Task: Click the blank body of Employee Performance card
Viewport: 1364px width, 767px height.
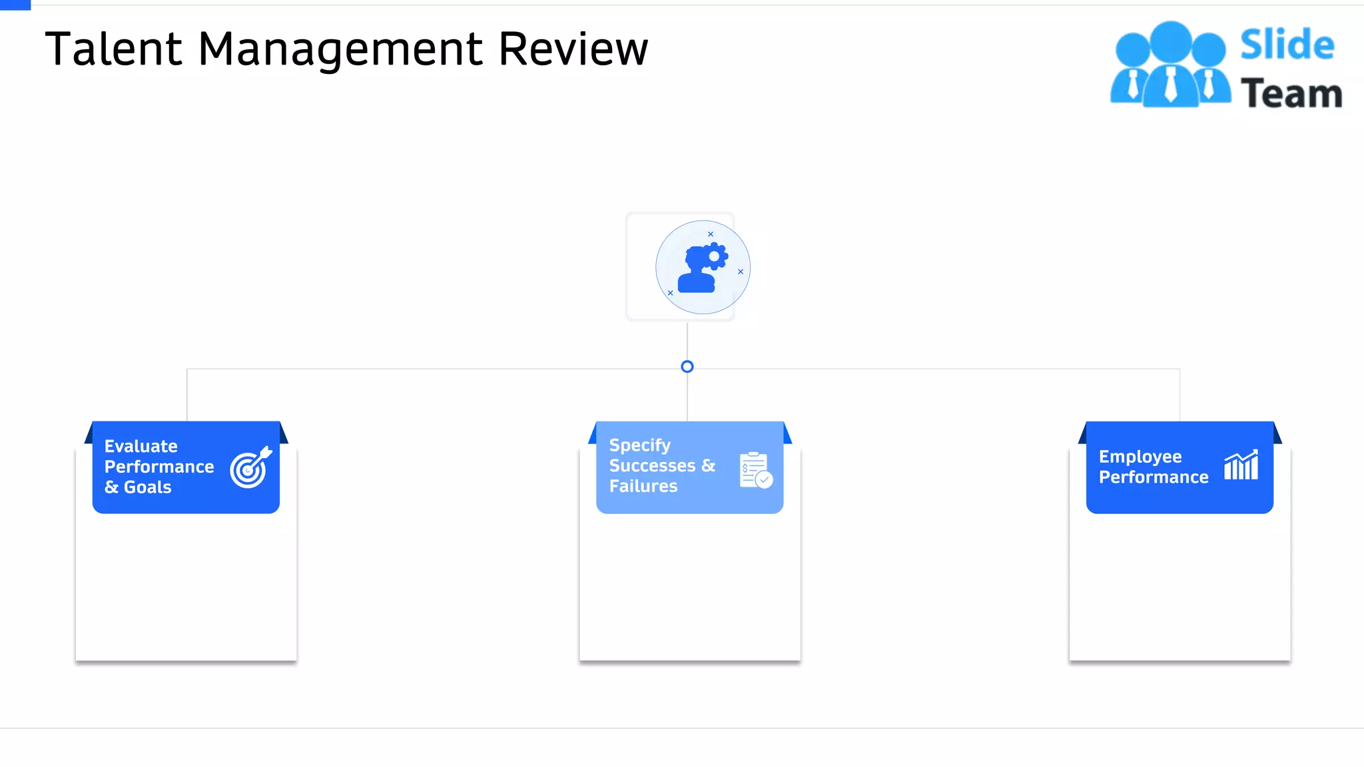Action: click(1180, 586)
